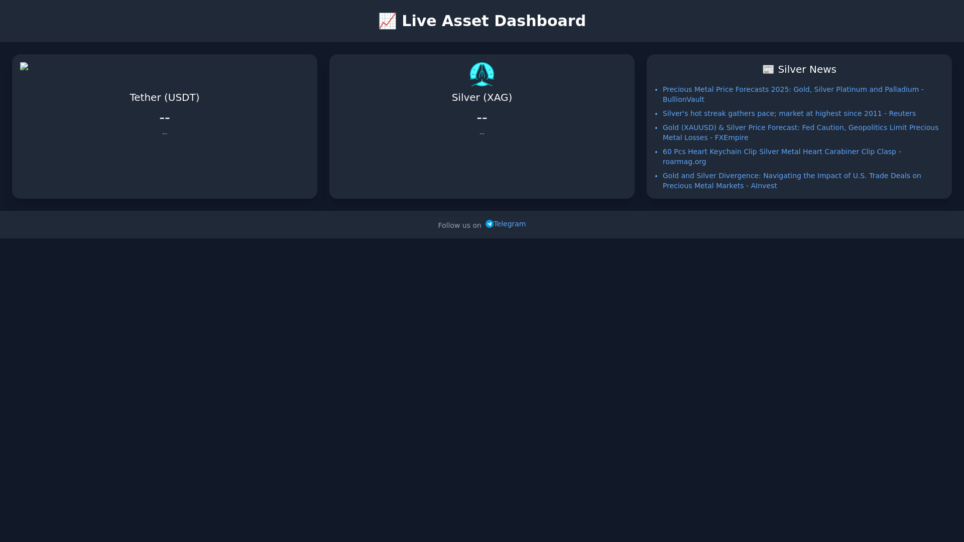Click the newspaper emoji beside Silver News
Image resolution: width=964 pixels, height=542 pixels.
[768, 69]
